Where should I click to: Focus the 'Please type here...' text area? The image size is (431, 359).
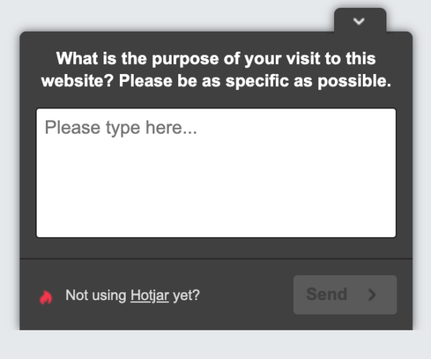point(215,172)
